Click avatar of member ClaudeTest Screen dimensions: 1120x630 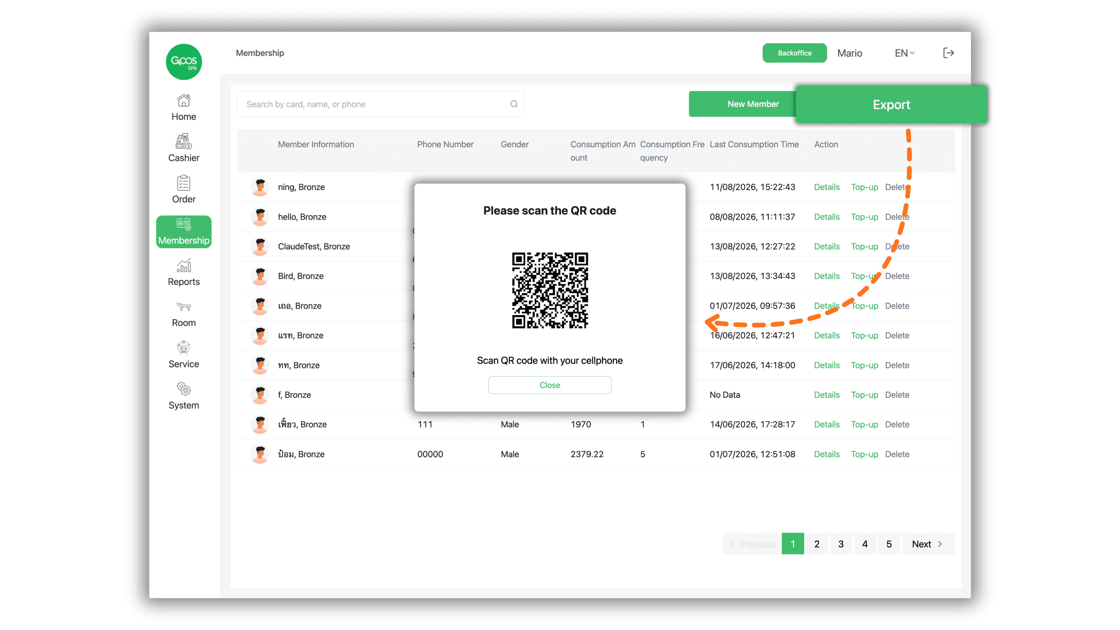tap(260, 246)
